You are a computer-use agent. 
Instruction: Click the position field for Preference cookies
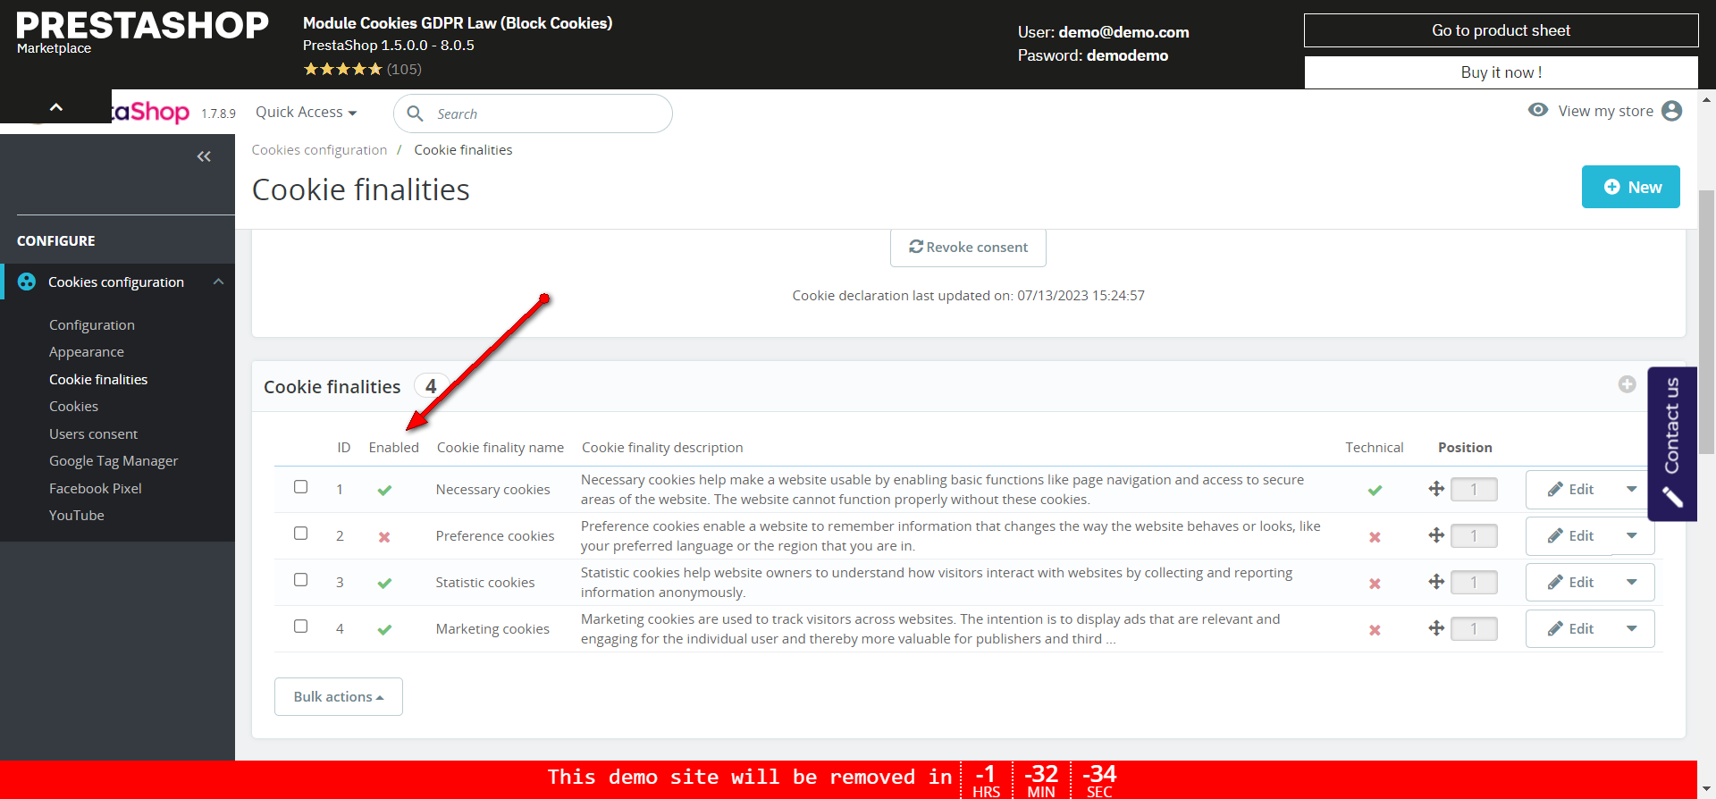(x=1474, y=535)
